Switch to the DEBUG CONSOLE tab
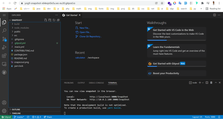 [x=96, y=83]
